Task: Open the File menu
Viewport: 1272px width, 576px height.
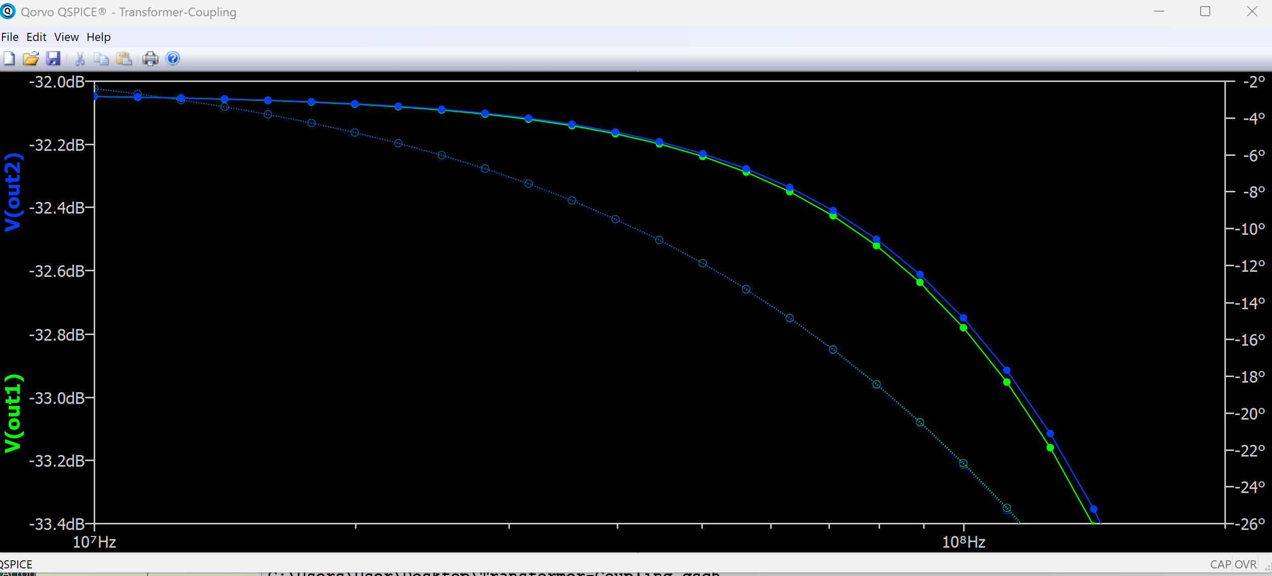Action: [10, 37]
